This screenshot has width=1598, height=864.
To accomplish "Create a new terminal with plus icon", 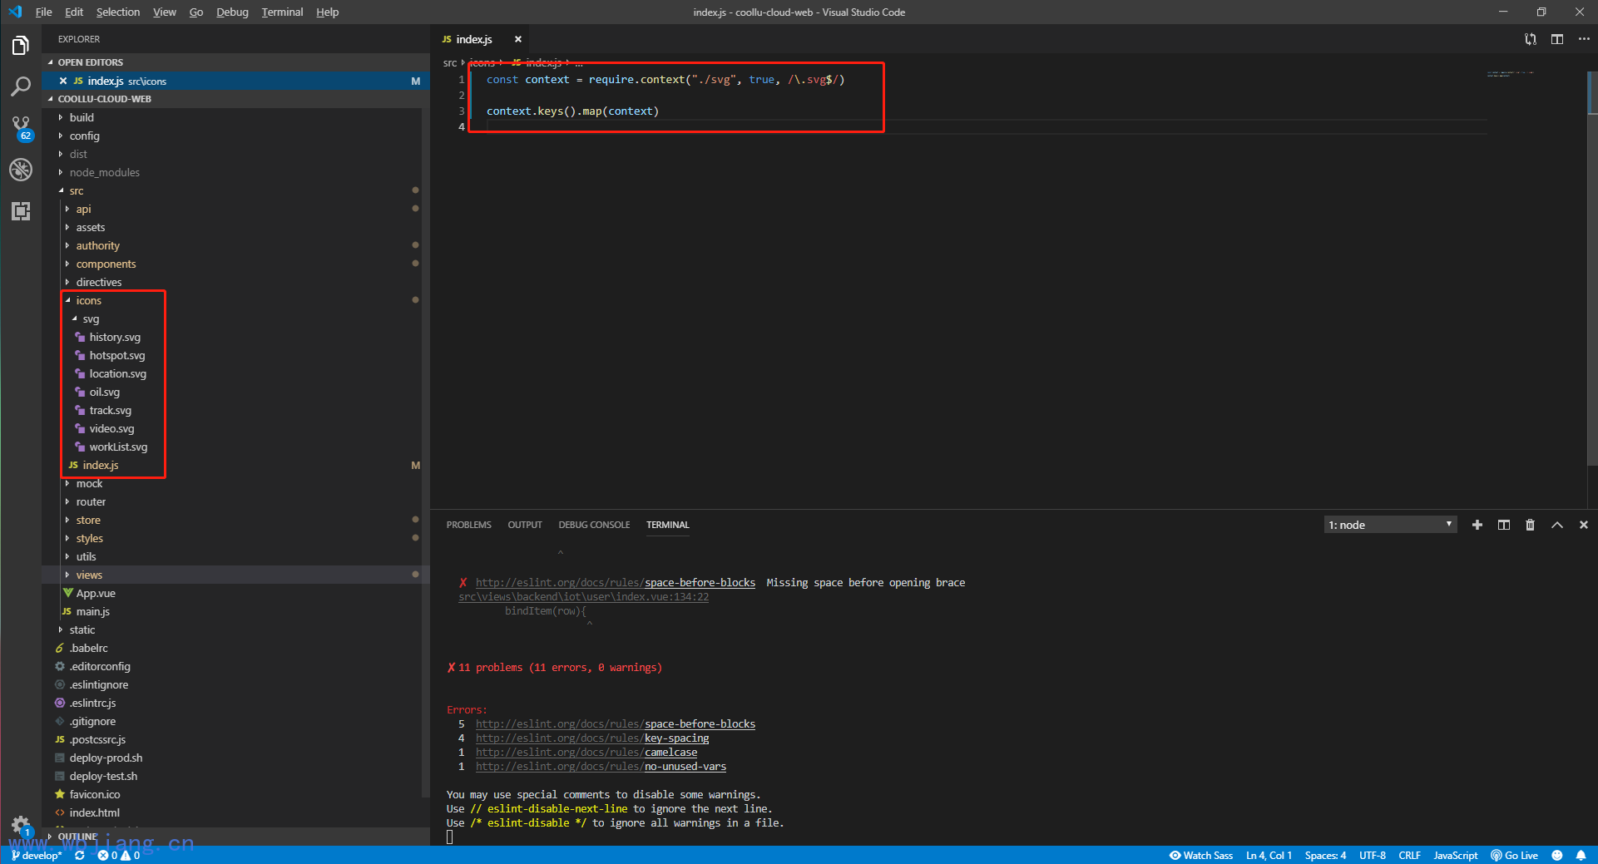I will (x=1477, y=525).
